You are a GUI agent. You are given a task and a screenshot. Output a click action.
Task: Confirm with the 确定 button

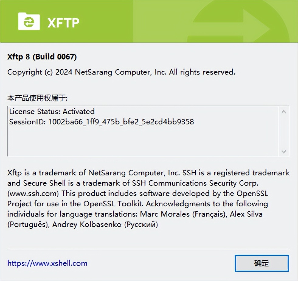262,263
